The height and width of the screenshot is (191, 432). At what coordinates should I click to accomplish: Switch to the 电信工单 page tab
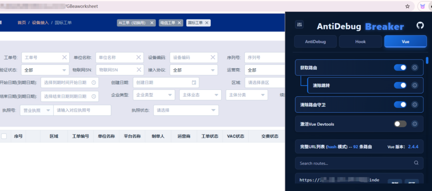(x=171, y=23)
